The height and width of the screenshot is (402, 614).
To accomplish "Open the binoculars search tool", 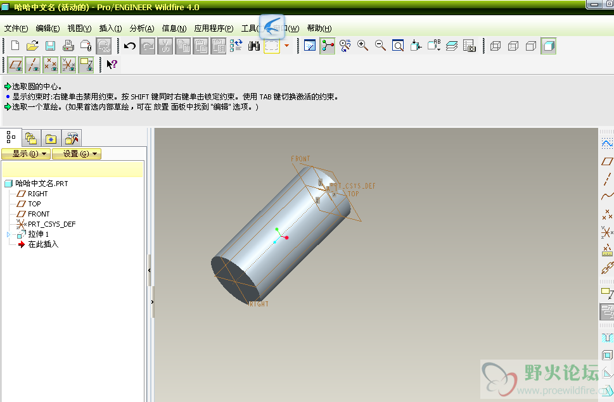I will (x=253, y=46).
